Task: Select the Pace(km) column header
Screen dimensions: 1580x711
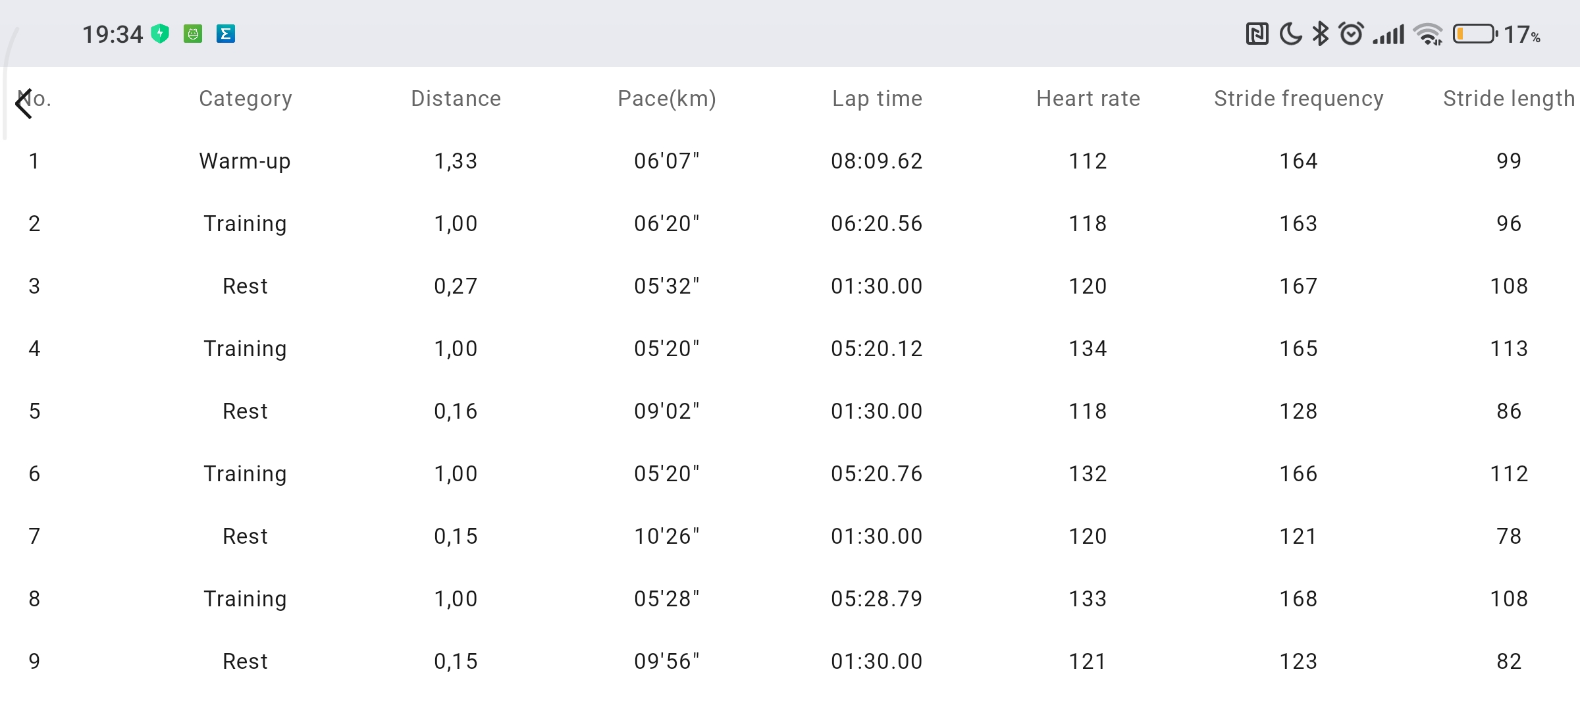Action: click(667, 99)
